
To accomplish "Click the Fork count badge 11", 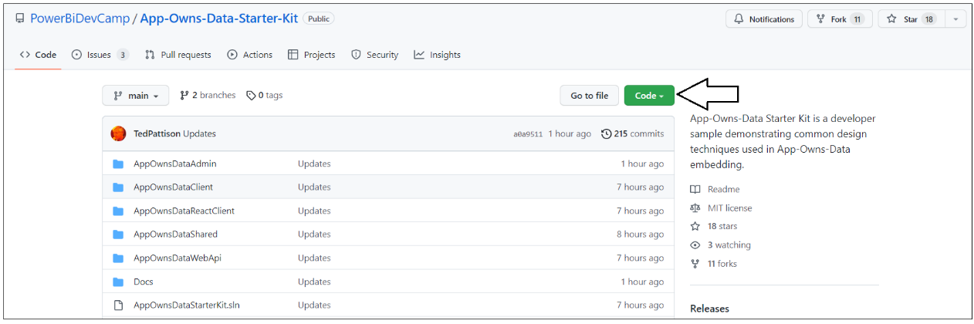I will (857, 19).
